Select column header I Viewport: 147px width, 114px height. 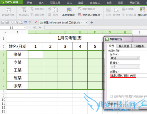(140, 32)
